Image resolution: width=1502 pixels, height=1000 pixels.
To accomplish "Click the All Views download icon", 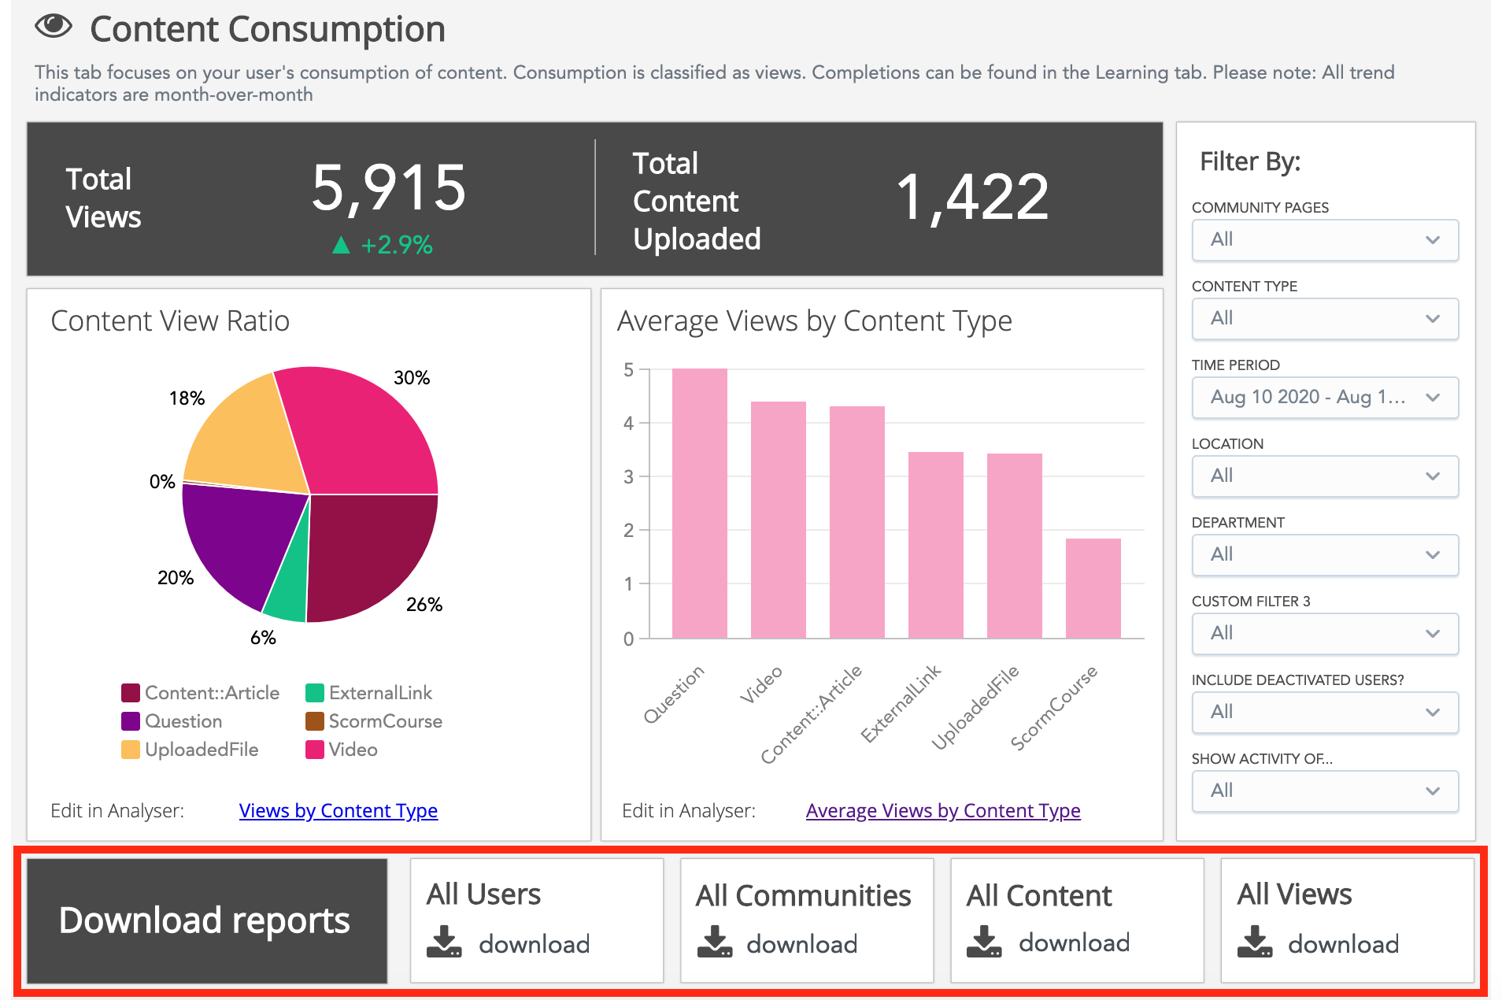I will tap(1255, 943).
